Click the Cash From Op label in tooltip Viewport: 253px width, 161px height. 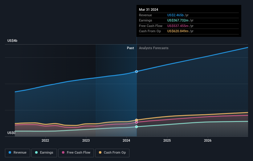(150, 31)
